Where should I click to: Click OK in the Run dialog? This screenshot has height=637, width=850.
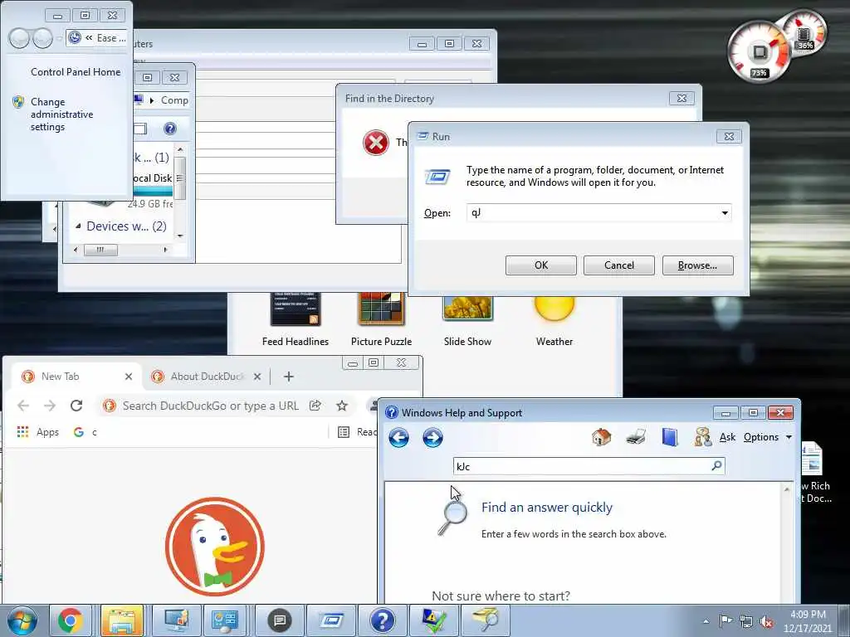[541, 265]
